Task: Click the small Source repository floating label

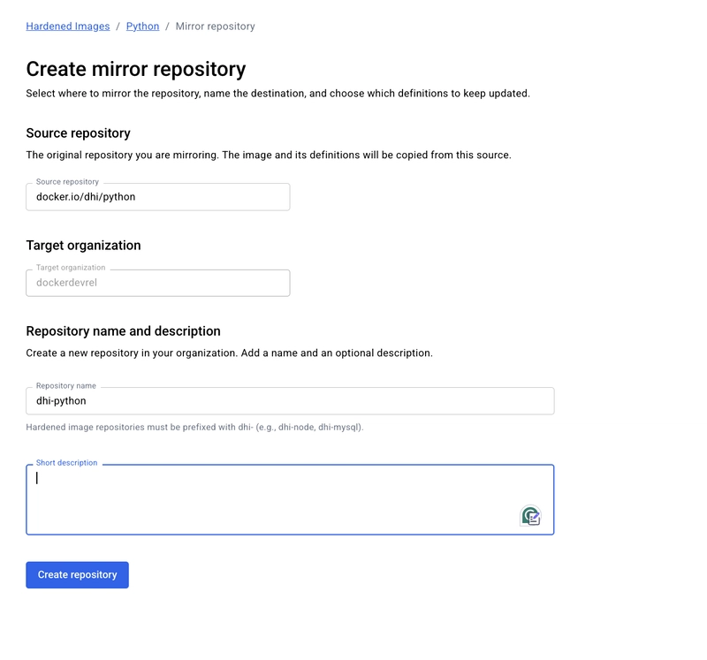Action: click(x=67, y=182)
